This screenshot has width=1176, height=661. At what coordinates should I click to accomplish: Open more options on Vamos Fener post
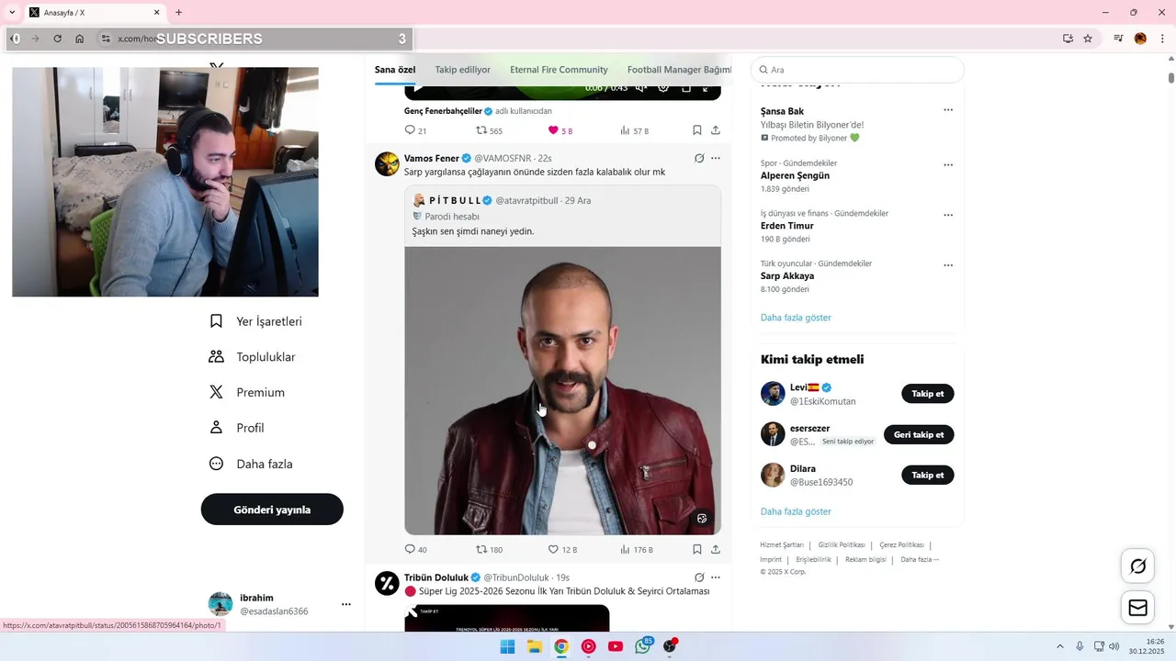716,158
